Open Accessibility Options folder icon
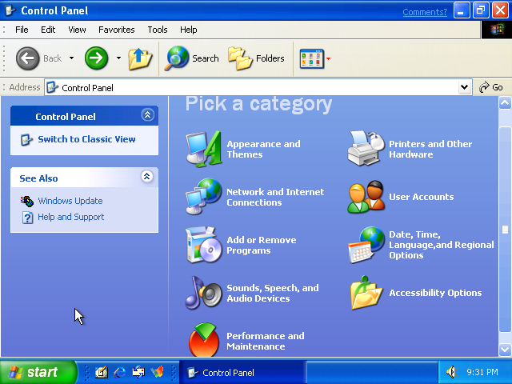This screenshot has width=512, height=384. coord(366,293)
